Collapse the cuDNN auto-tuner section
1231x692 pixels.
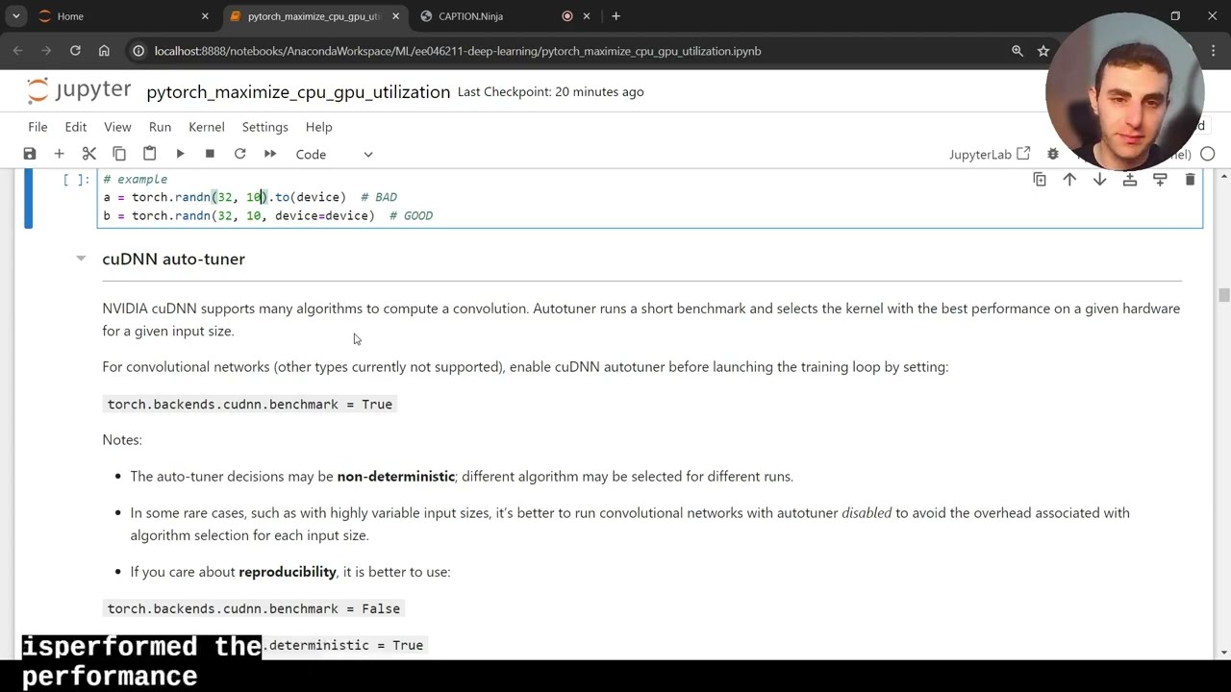coord(81,259)
